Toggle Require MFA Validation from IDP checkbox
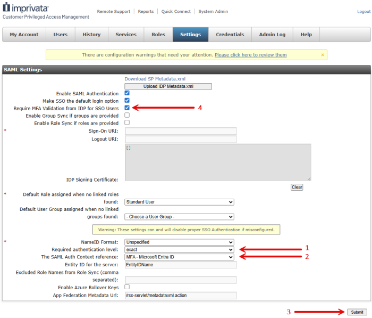The width and height of the screenshot is (372, 318). pyautogui.click(x=127, y=108)
